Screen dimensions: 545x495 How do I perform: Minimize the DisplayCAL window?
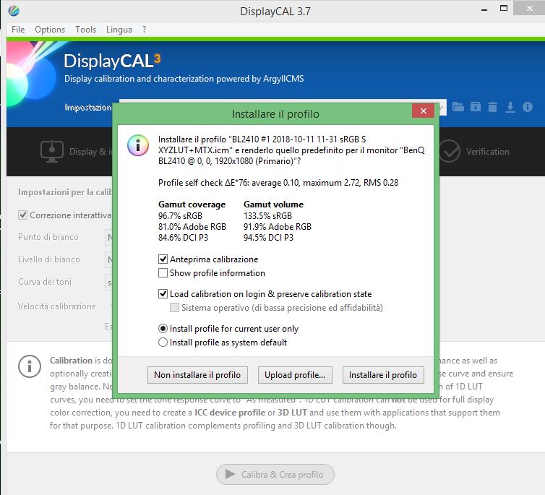point(484,10)
